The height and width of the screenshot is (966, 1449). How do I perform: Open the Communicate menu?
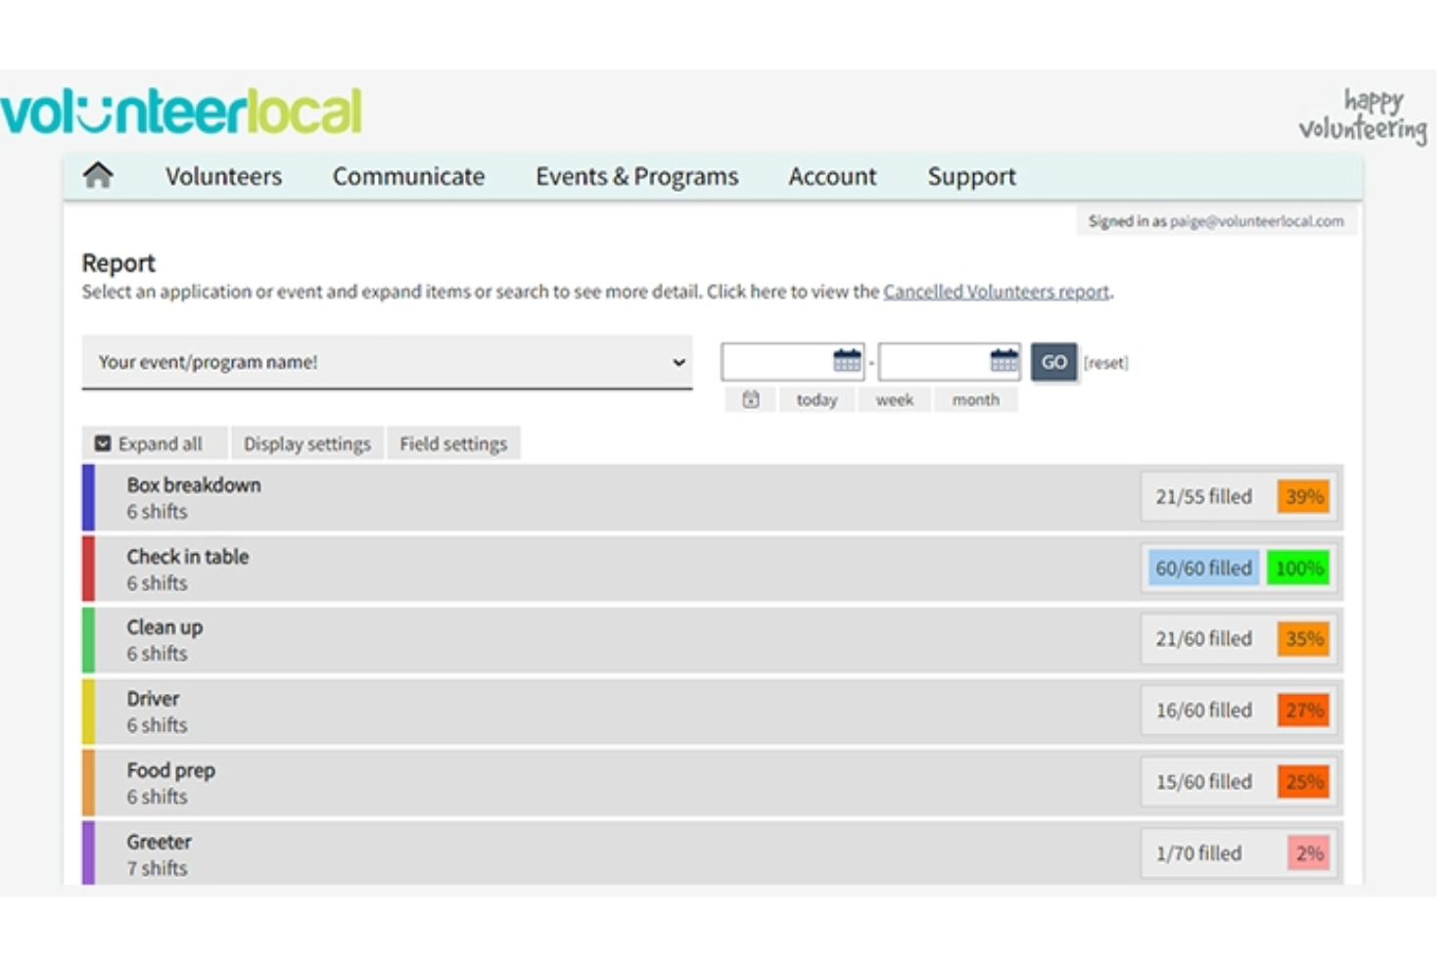point(408,176)
